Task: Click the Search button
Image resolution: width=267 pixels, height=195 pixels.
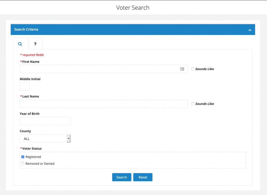Action: 122,177
